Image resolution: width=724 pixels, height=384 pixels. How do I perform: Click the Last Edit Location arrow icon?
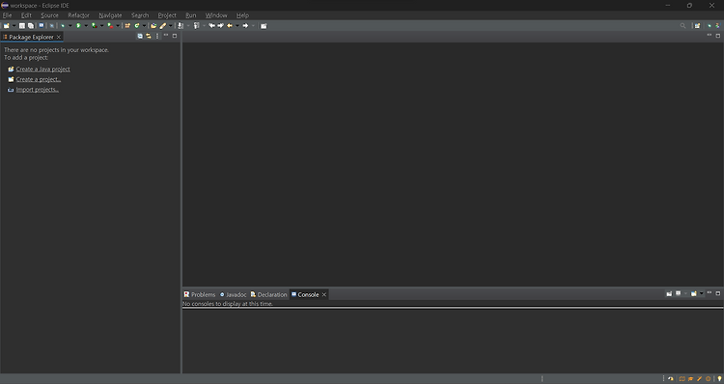tap(212, 26)
